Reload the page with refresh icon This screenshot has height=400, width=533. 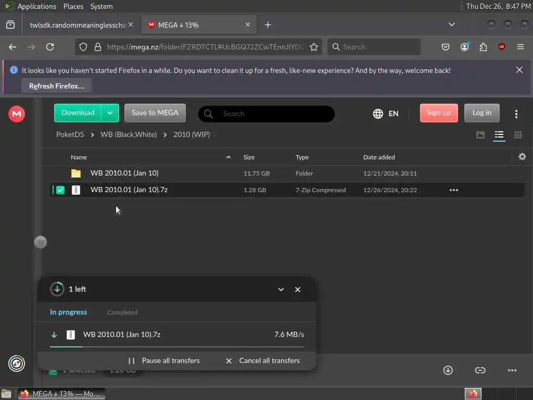click(x=50, y=47)
